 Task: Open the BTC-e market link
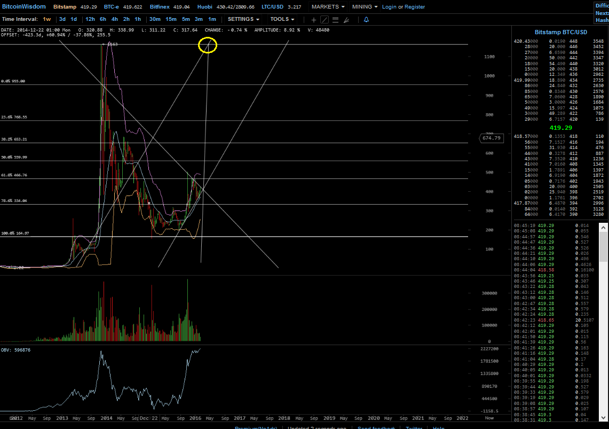[123, 6]
